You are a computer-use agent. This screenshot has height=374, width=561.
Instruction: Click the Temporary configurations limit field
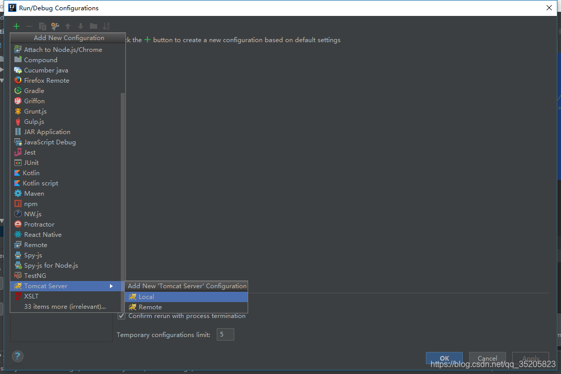[226, 334]
